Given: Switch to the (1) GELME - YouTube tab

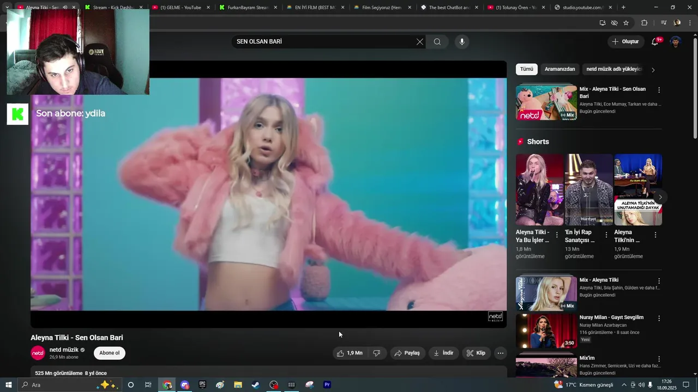Looking at the screenshot, I should pos(180,8).
